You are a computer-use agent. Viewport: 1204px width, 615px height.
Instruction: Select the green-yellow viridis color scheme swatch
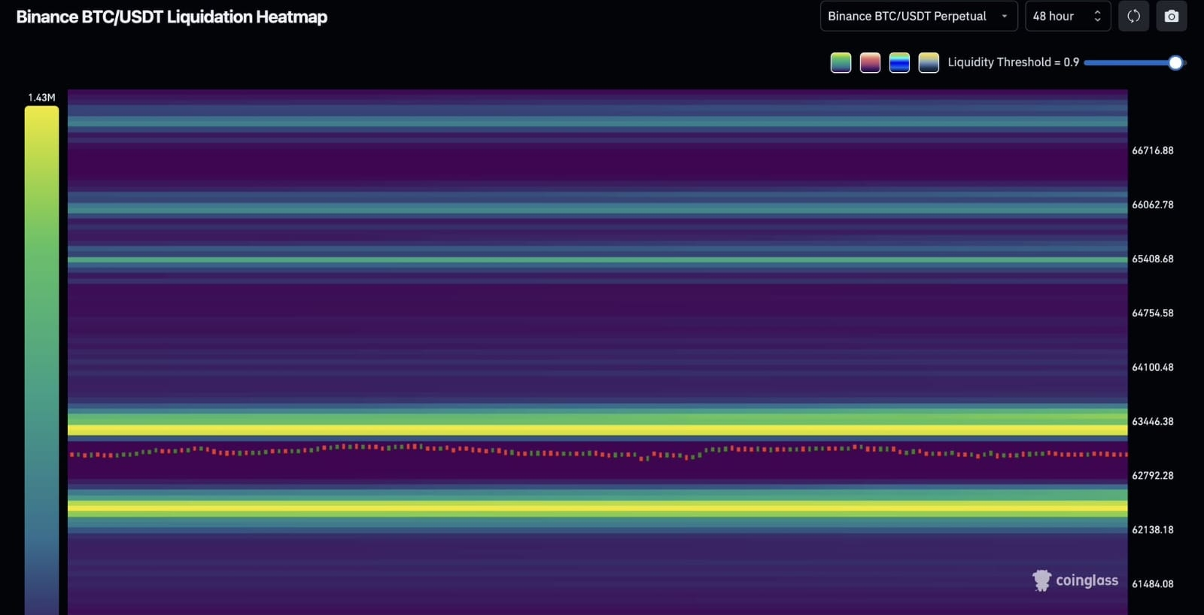point(841,62)
